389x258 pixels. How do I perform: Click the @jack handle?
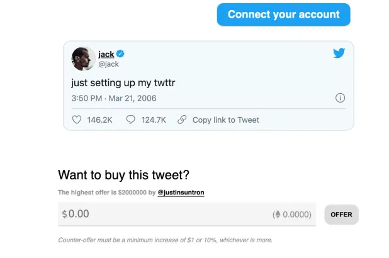click(x=108, y=64)
